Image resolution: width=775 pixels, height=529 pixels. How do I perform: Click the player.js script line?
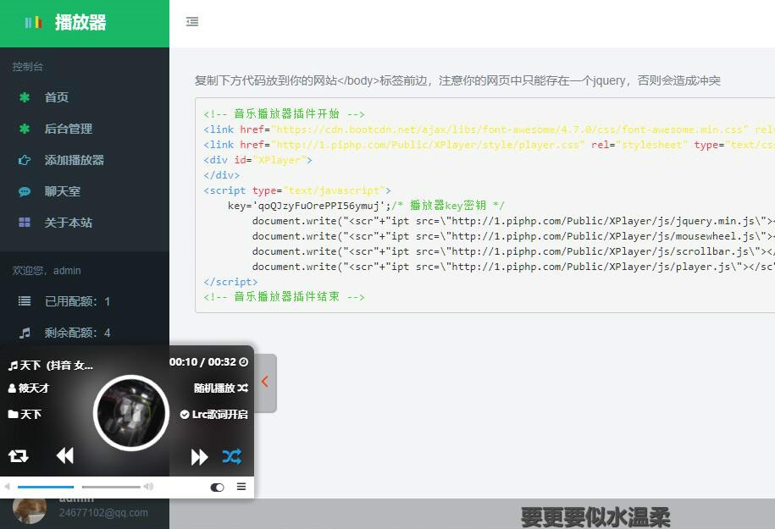click(x=513, y=267)
